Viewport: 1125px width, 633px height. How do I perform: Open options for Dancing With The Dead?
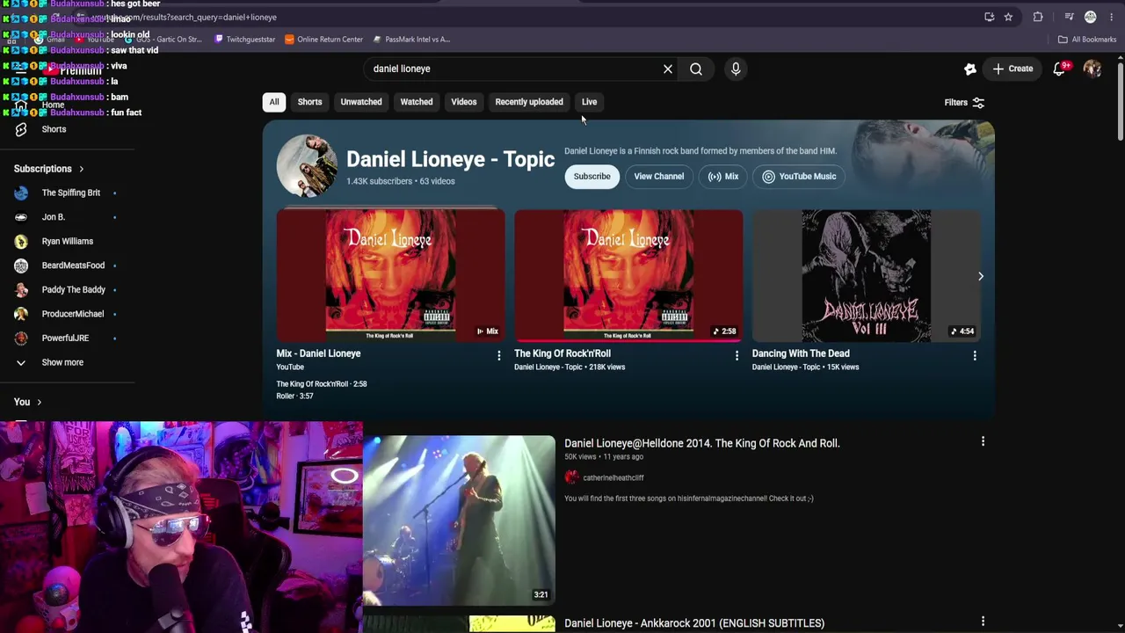click(x=975, y=355)
